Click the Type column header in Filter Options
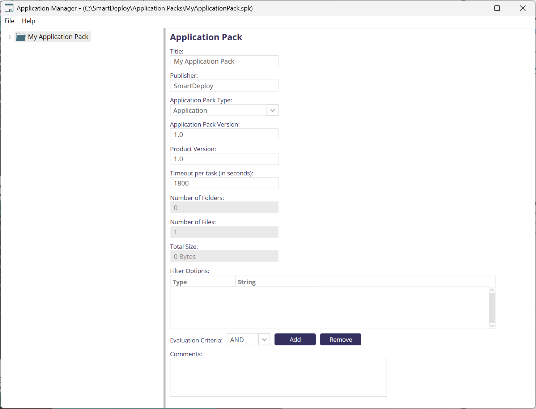 pos(203,282)
